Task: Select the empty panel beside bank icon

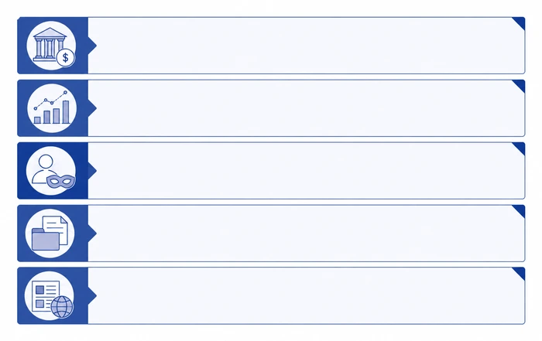Action: [x=307, y=46]
